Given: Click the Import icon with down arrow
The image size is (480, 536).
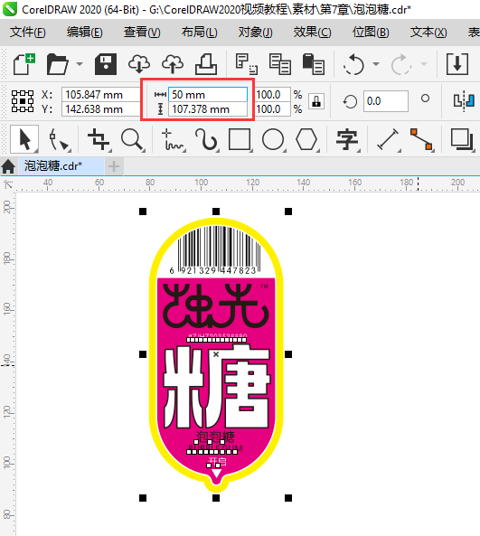Looking at the screenshot, I should pos(457,64).
